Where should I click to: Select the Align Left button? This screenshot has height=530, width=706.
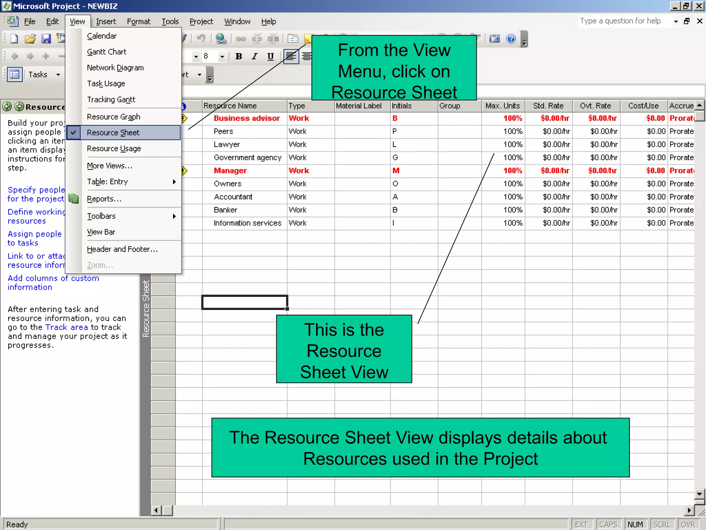291,56
